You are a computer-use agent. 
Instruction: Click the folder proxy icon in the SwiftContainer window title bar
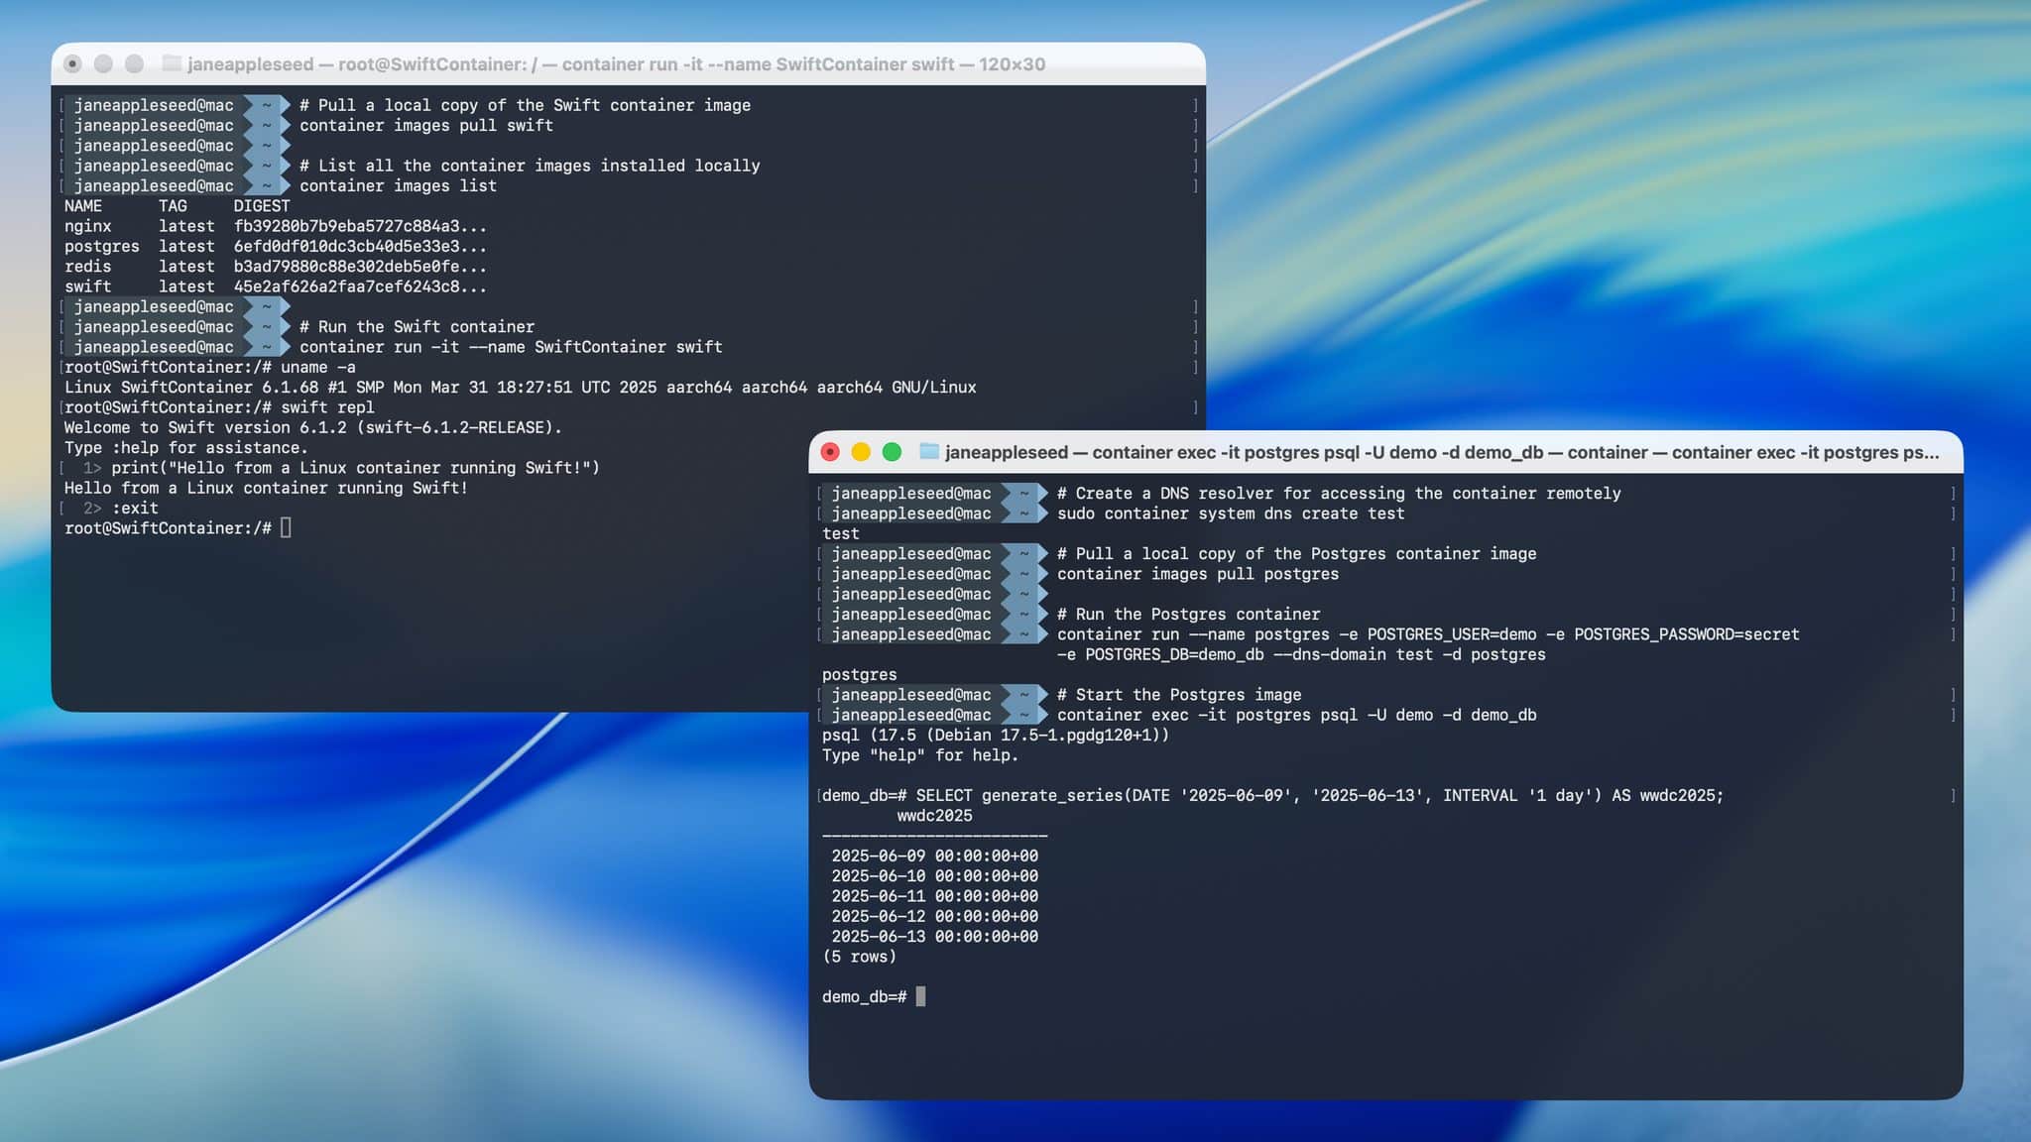[170, 63]
